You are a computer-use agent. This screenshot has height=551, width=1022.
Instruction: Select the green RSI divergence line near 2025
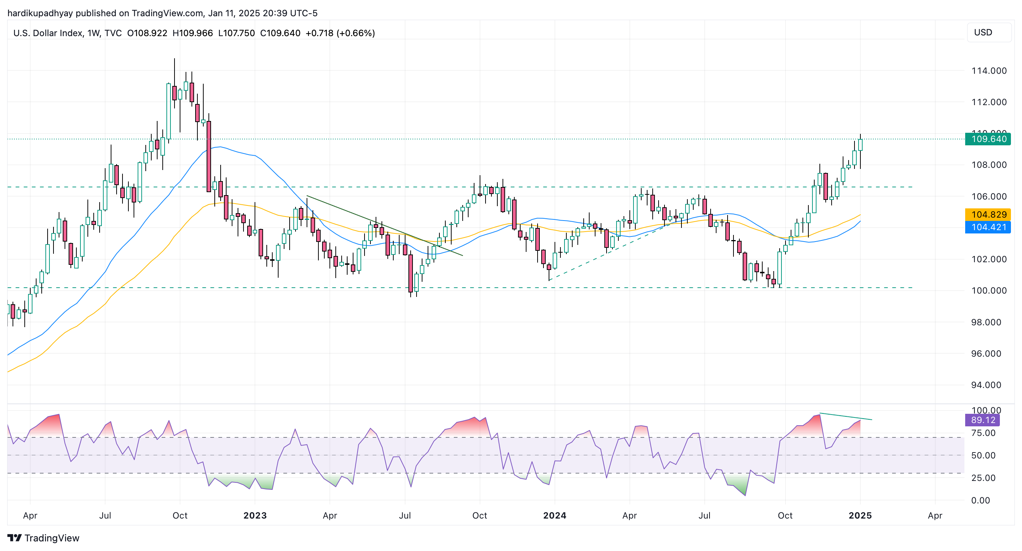click(846, 416)
